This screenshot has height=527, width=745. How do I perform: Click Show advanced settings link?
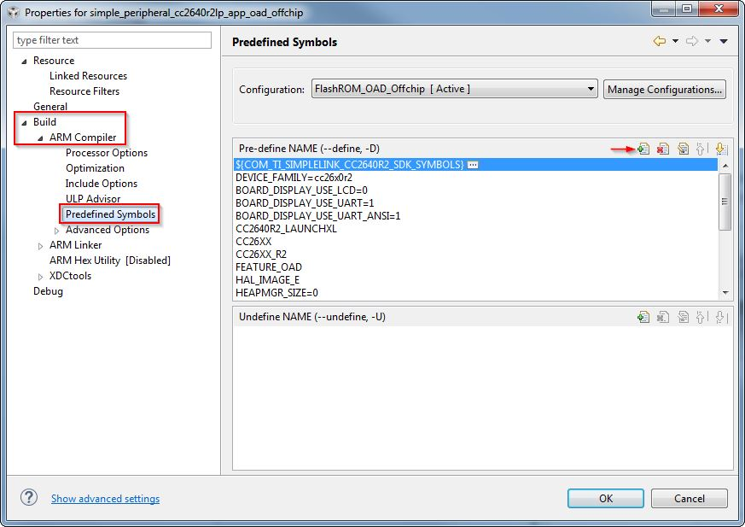106,499
